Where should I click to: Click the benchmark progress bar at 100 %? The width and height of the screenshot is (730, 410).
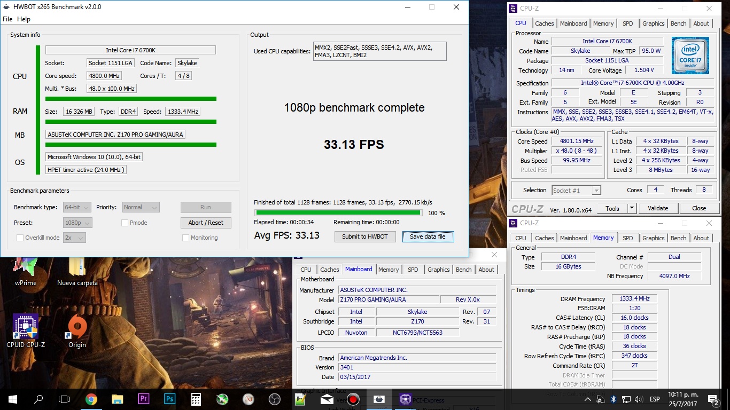click(x=338, y=212)
